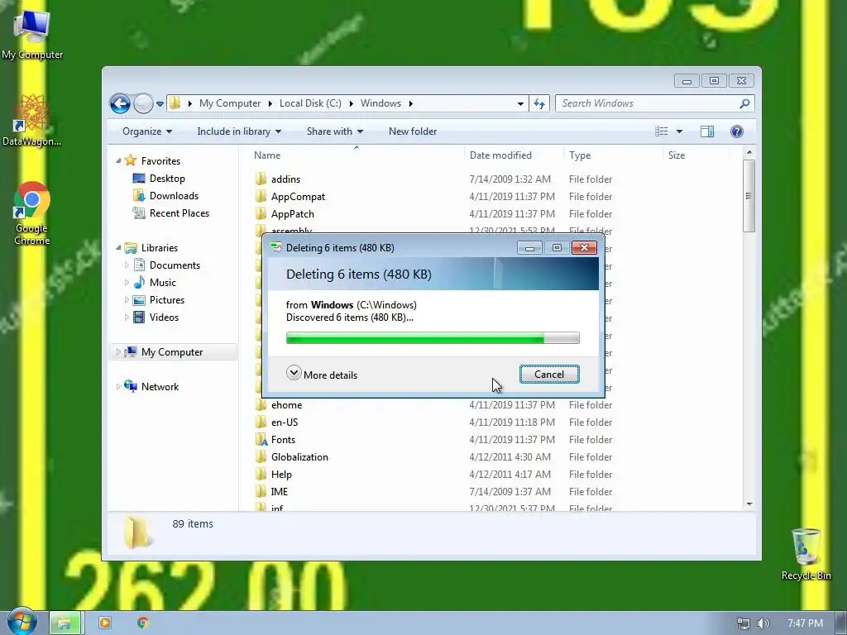Expand the Videos library
The height and width of the screenshot is (635, 847).
127,317
